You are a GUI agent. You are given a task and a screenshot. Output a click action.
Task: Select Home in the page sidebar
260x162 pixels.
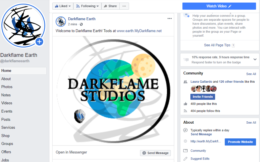click(23, 71)
